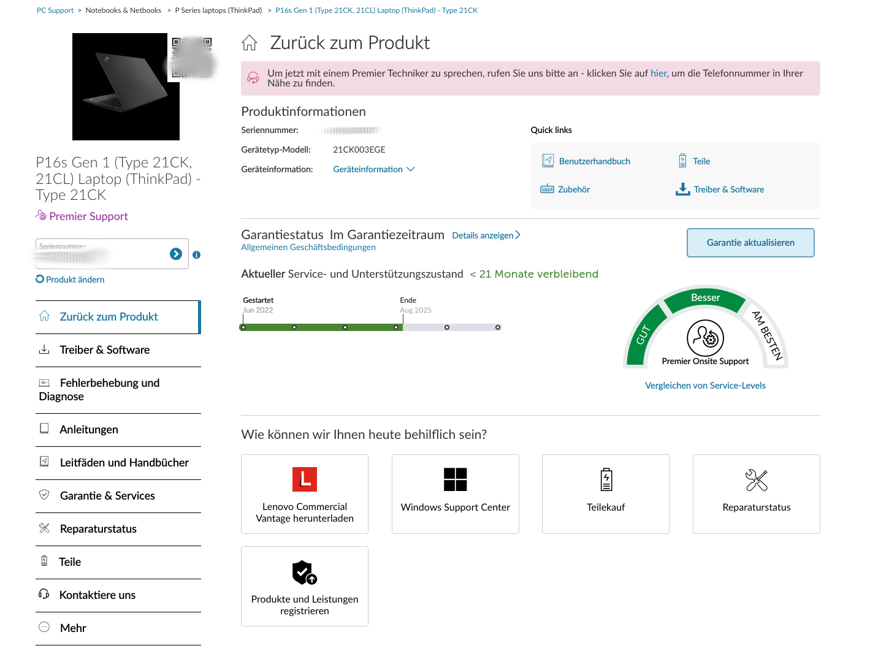Click the Windows Support Center icon
Image resolution: width=870 pixels, height=651 pixels.
click(455, 479)
